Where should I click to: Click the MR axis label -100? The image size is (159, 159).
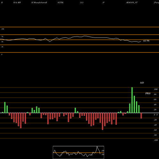[x=156, y=140]
